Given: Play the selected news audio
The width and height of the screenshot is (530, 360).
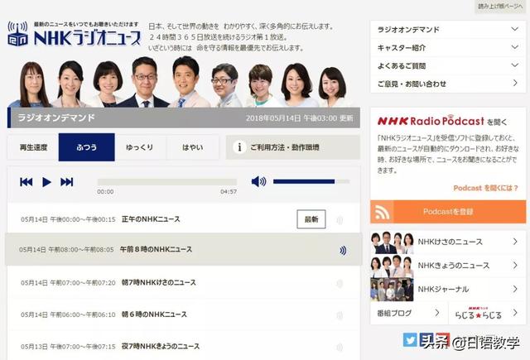Looking at the screenshot, I should click(x=46, y=182).
